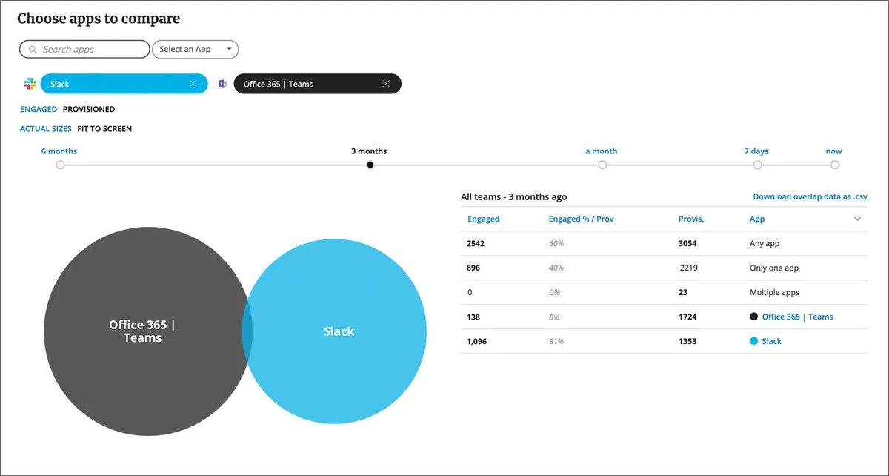Sort by App column header
Screen dimensions: 889x476
757,219
